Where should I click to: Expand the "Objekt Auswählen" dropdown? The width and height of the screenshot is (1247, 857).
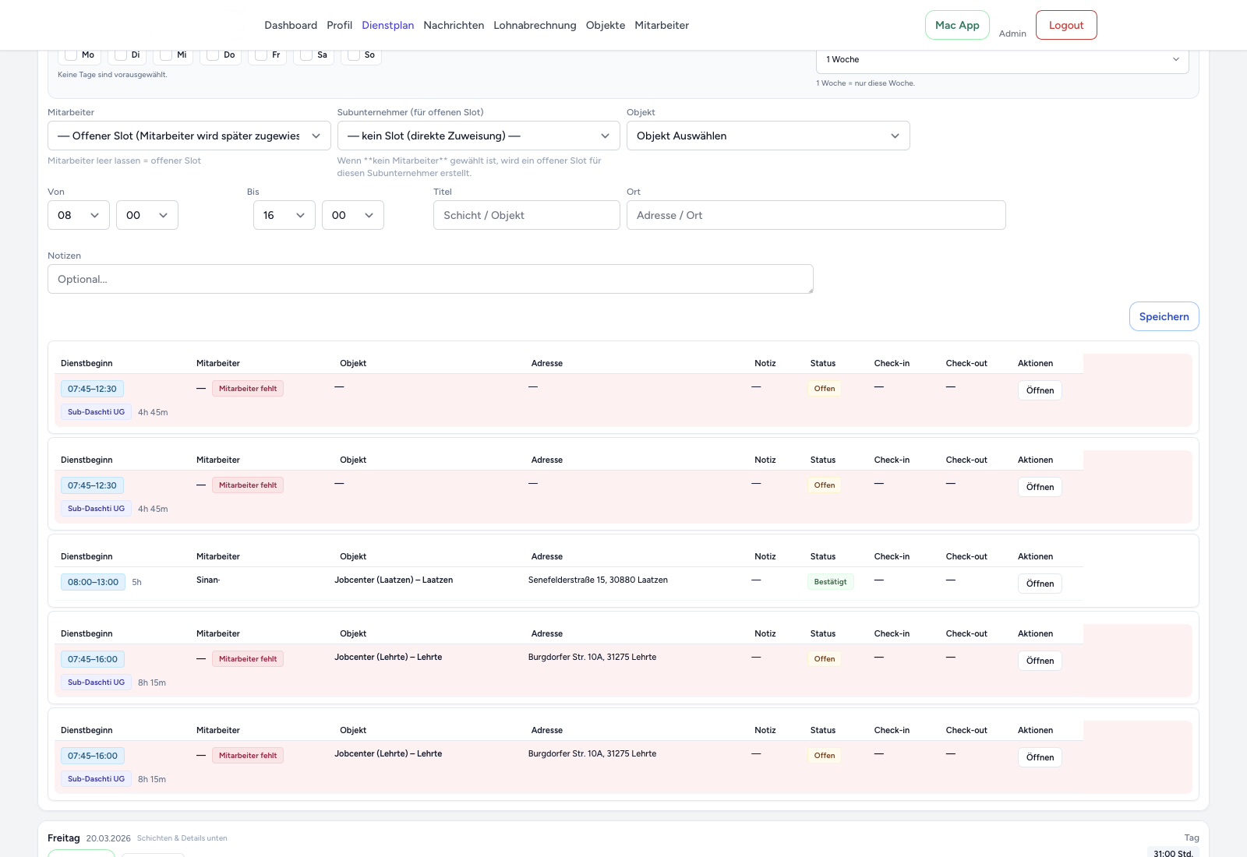pos(768,136)
